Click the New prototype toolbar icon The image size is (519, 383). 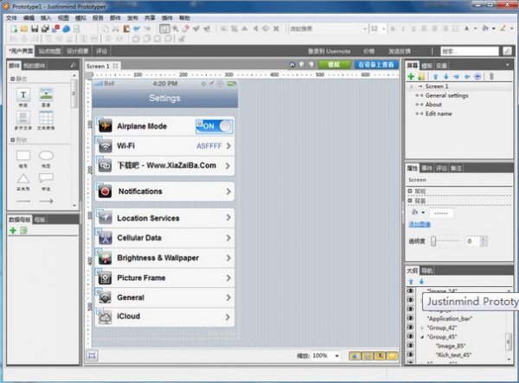point(14,29)
